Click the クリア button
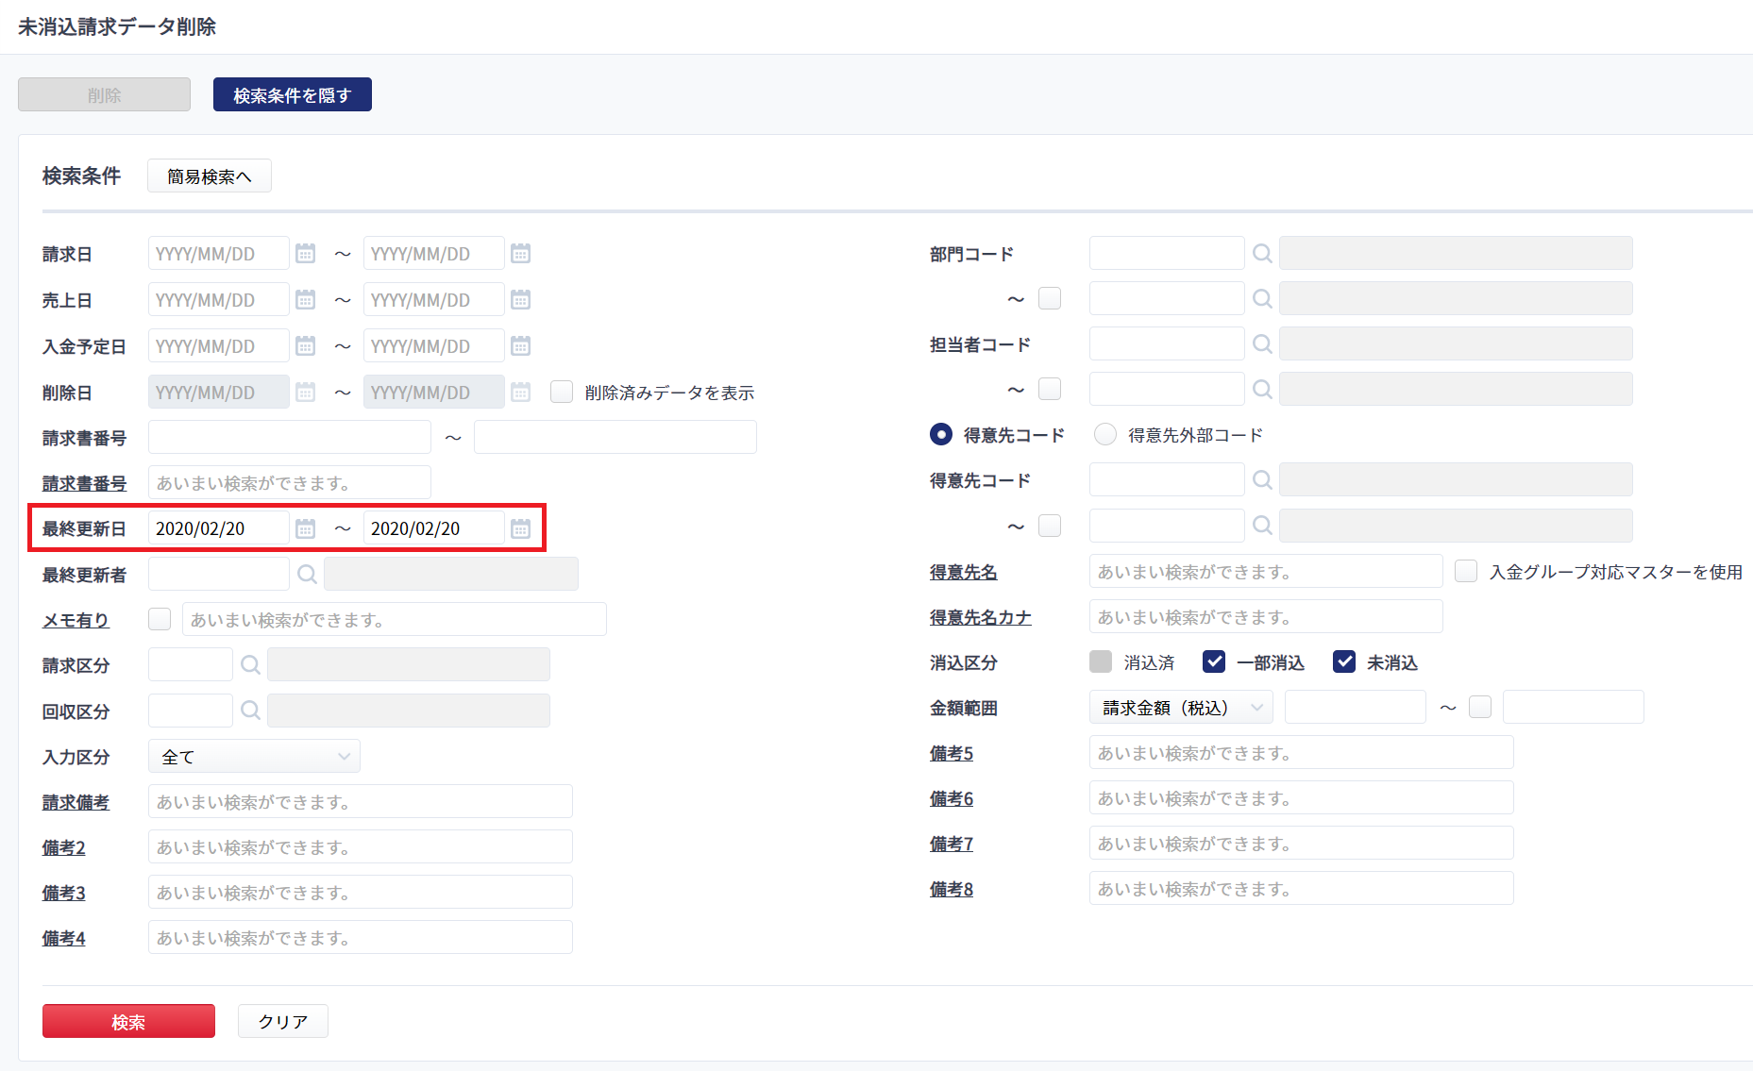This screenshot has width=1753, height=1071. [283, 1021]
